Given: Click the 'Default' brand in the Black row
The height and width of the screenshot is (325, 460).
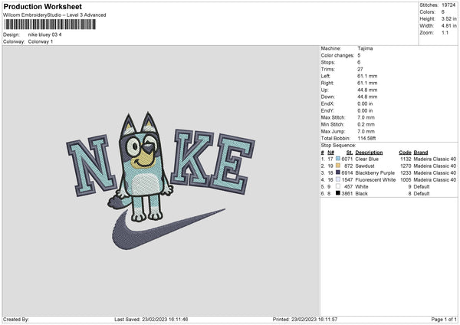Looking at the screenshot, I should [x=422, y=194].
